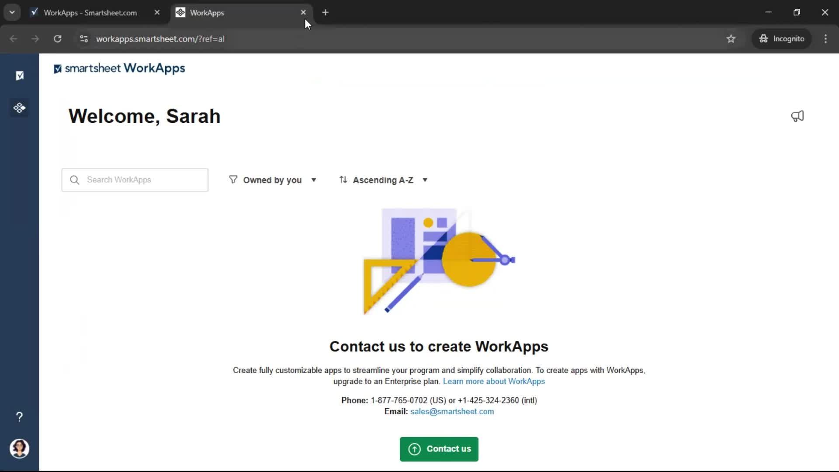Screen dimensions: 839x472
Task: Open the user profile avatar
Action: [19, 448]
